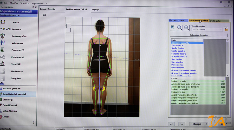Screen dimensions: 234x130
Task: Click the zoom out magnifier
Action: [x=186, y=28]
